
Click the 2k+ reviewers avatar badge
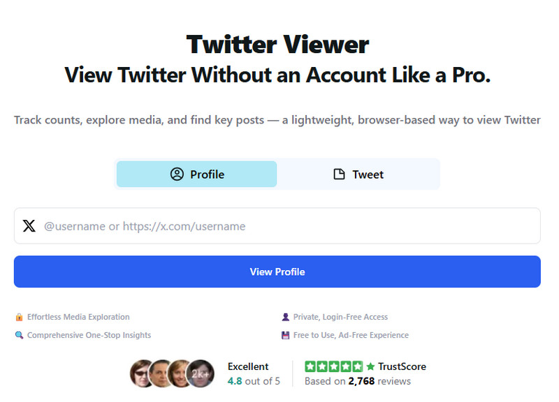(x=201, y=373)
